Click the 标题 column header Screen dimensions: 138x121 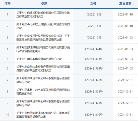44,4
